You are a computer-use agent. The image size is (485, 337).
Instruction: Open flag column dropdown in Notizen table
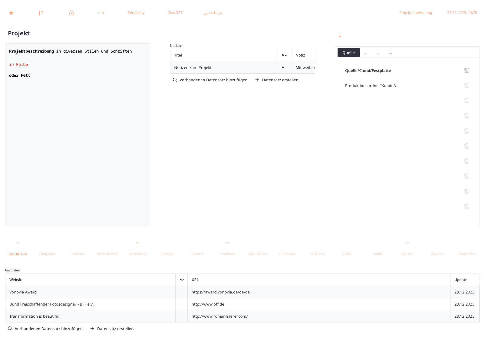coord(284,55)
